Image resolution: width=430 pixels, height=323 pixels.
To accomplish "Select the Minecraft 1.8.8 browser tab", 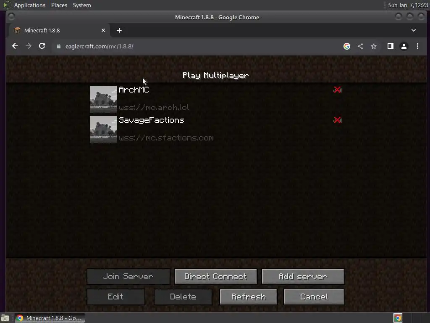I will [60, 30].
